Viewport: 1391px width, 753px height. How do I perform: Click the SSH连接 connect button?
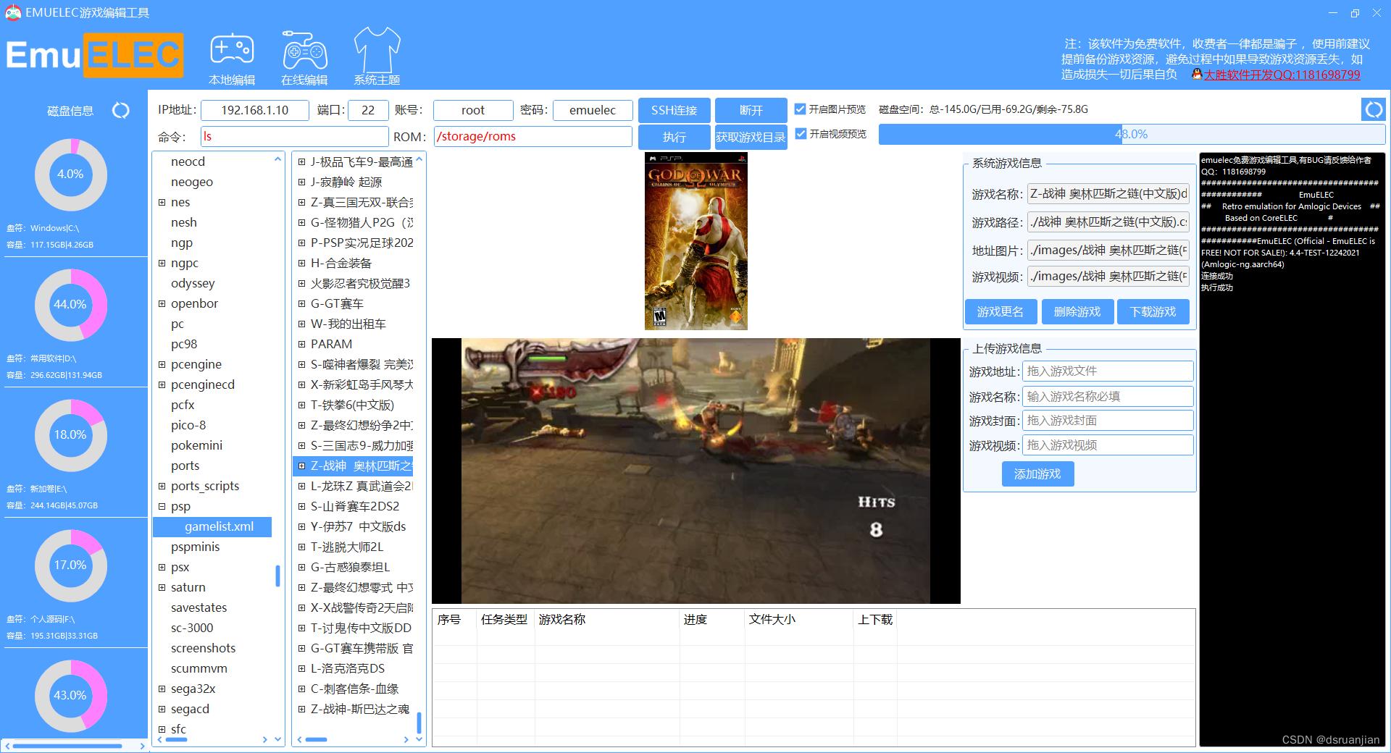pos(674,110)
